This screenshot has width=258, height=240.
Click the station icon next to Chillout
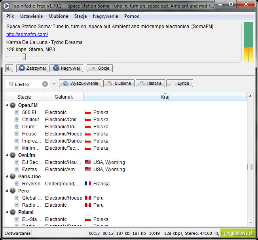point(17,120)
